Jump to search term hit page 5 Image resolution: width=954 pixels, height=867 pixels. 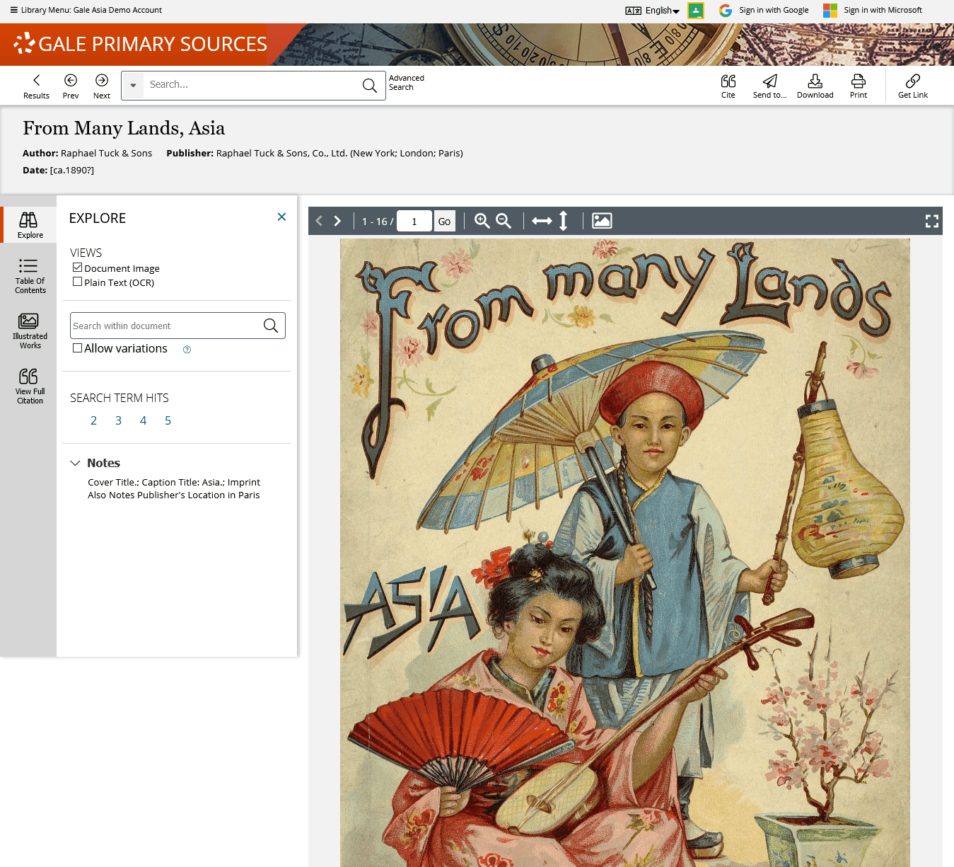coord(168,420)
